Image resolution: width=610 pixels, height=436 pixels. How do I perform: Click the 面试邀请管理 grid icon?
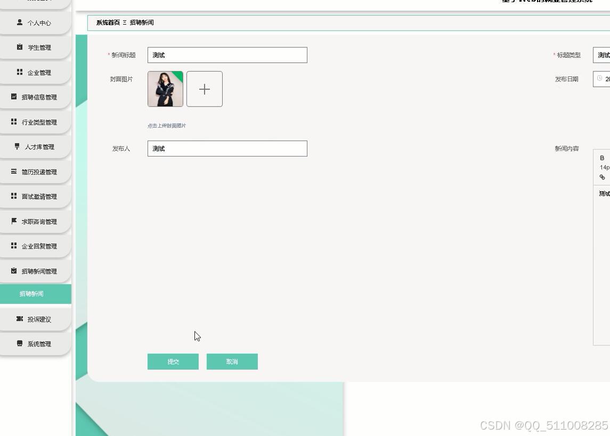[14, 196]
